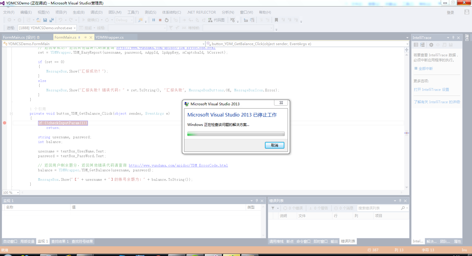This screenshot has width=472, height=256.
Task: Open the Code Map (代码图) toolbar button
Action: (216, 20)
